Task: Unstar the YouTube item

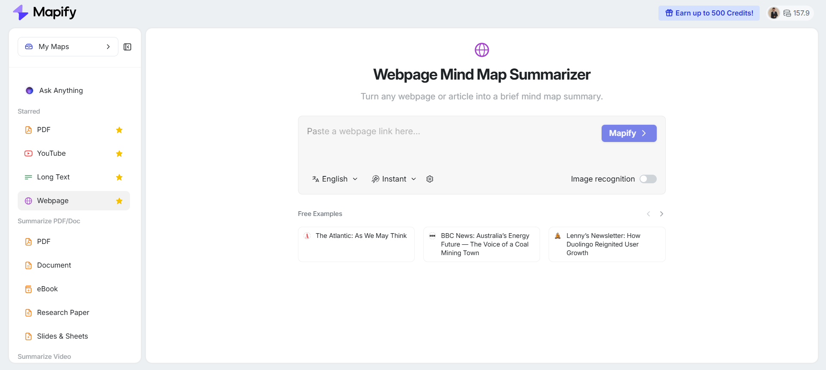Action: 119,154
